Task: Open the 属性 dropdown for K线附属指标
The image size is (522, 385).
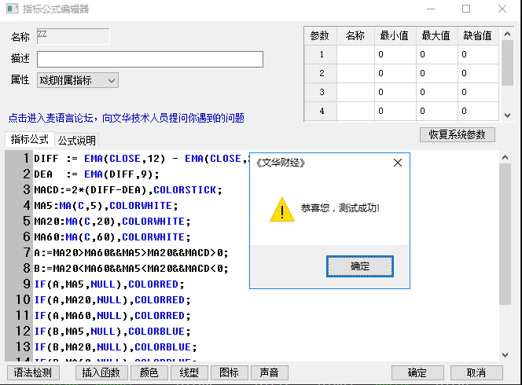Action: pos(77,80)
